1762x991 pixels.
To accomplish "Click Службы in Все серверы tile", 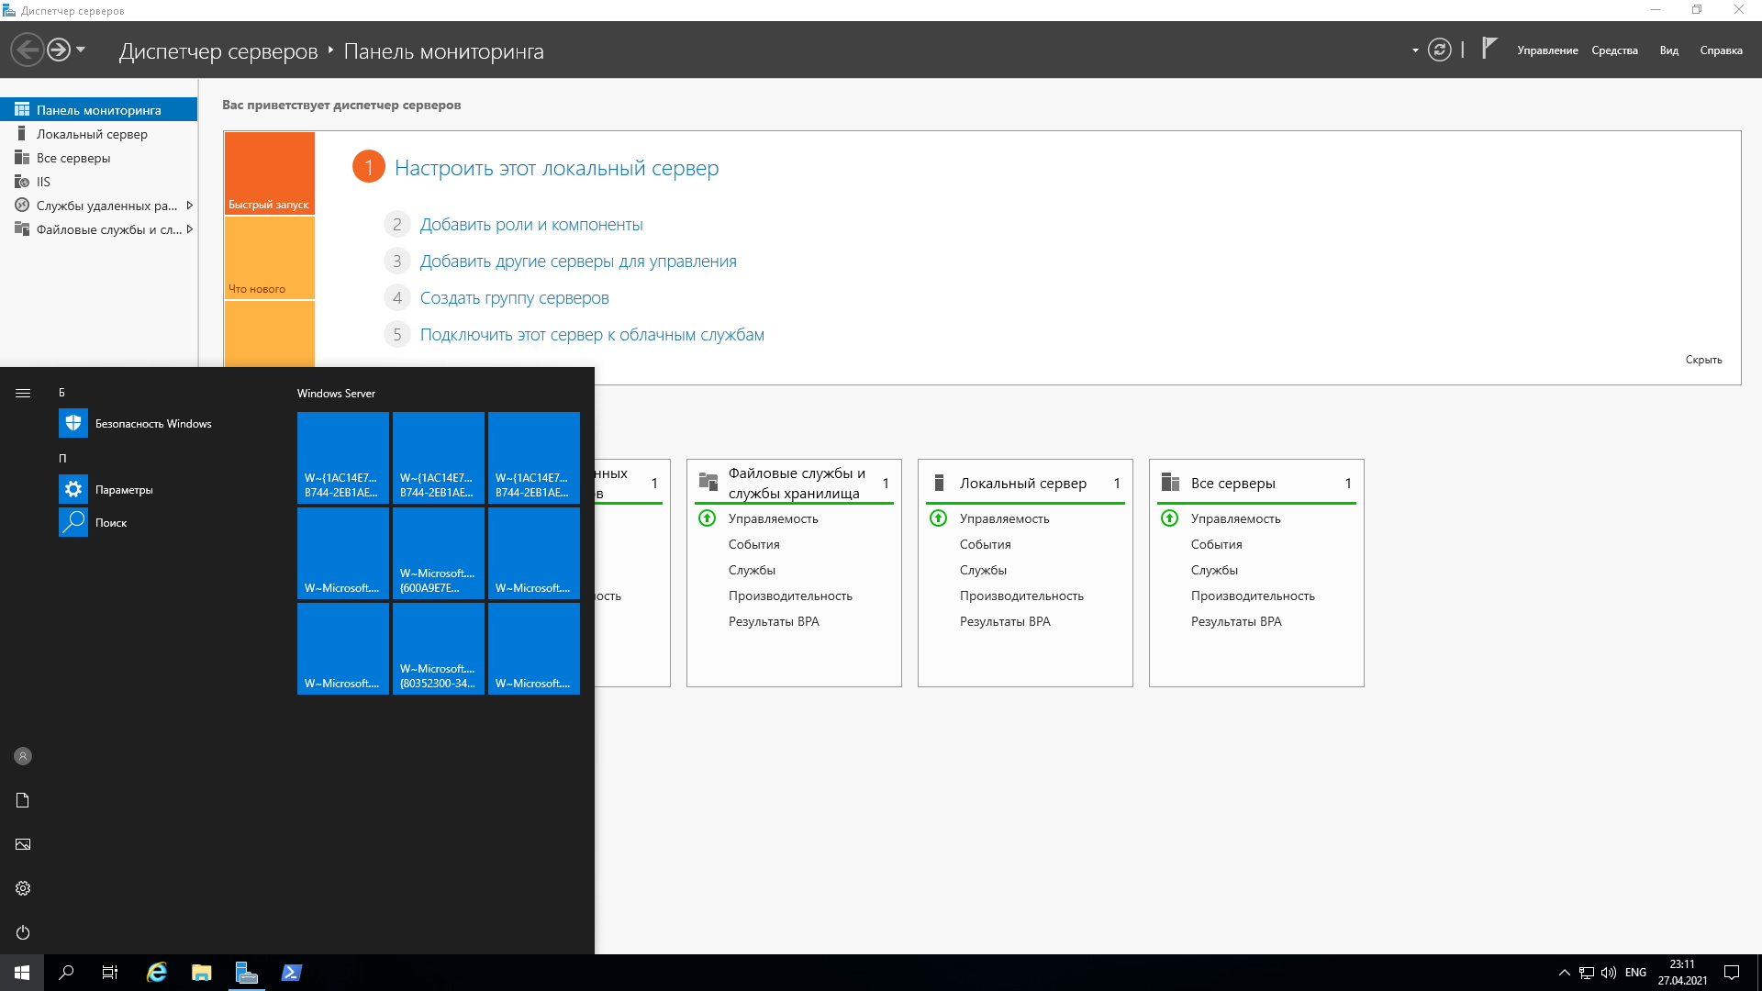I will 1214,570.
